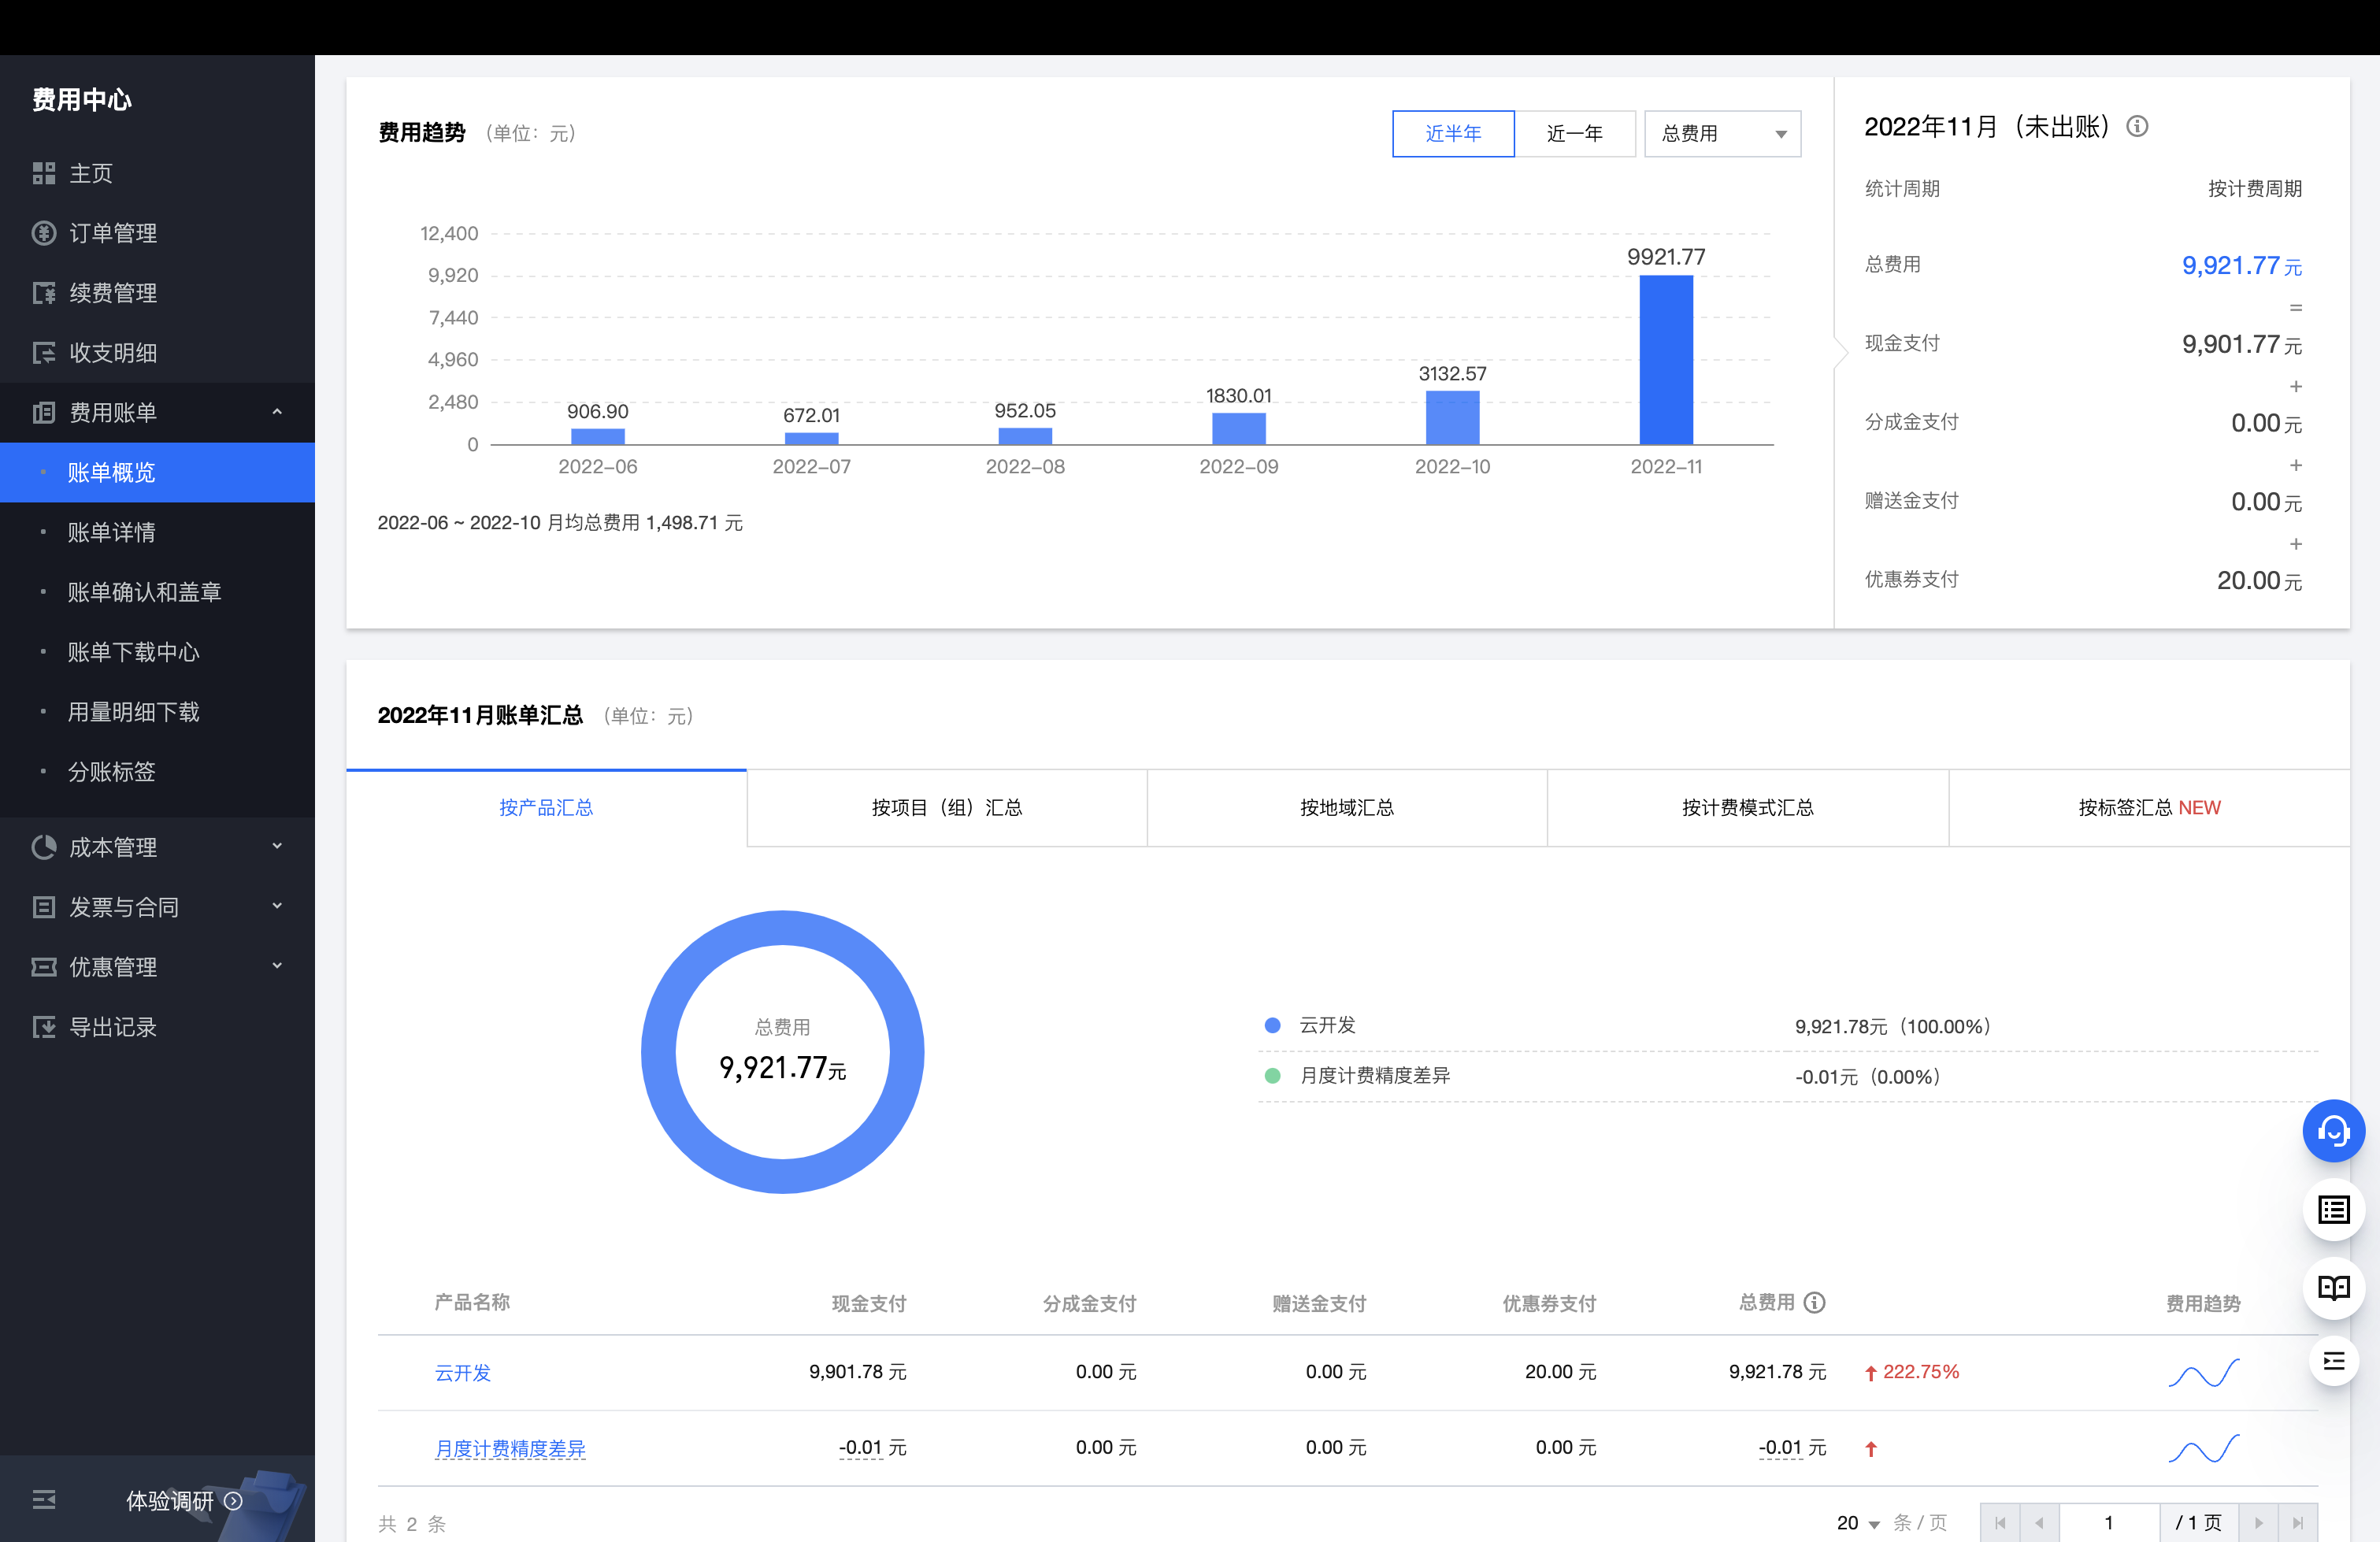Open the 云开发 product link in table

pyautogui.click(x=462, y=1372)
